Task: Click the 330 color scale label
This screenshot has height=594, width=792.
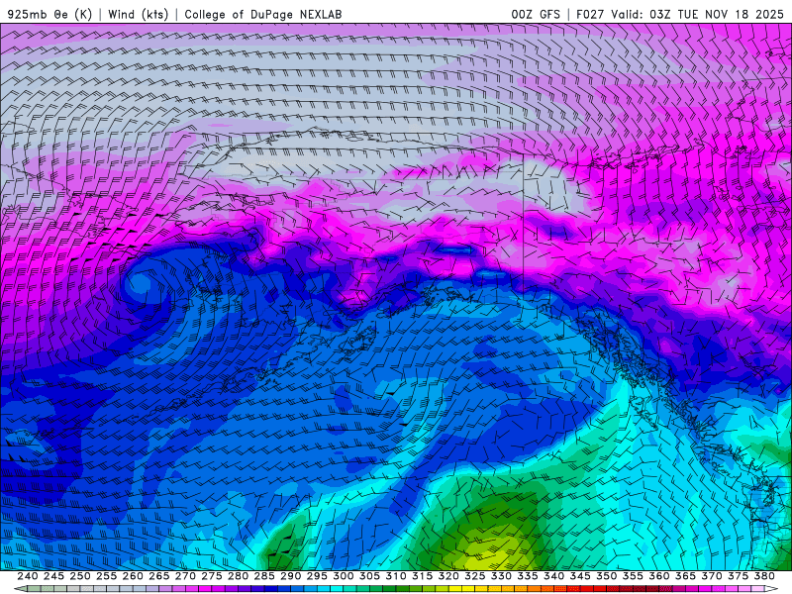Action: 501,576
